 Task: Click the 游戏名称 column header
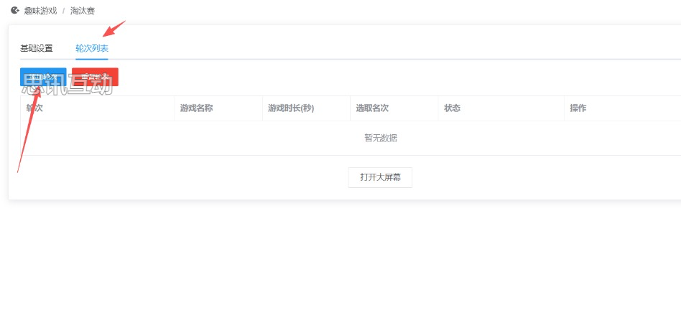[196, 108]
